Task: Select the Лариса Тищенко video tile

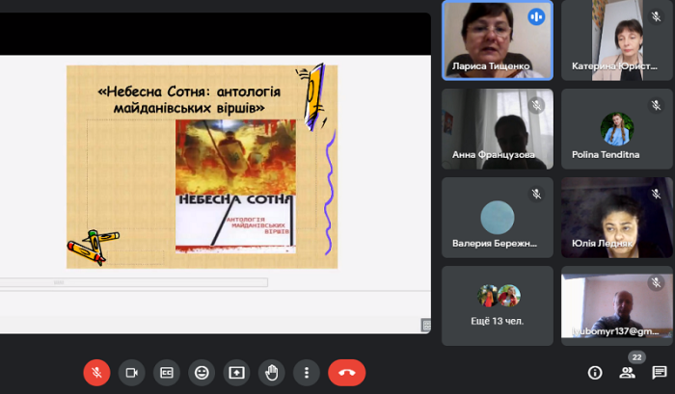Action: 498,39
